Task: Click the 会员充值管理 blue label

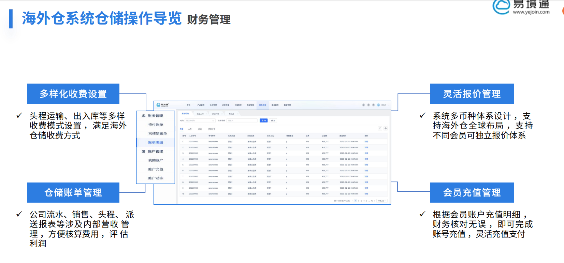Action: (472, 192)
